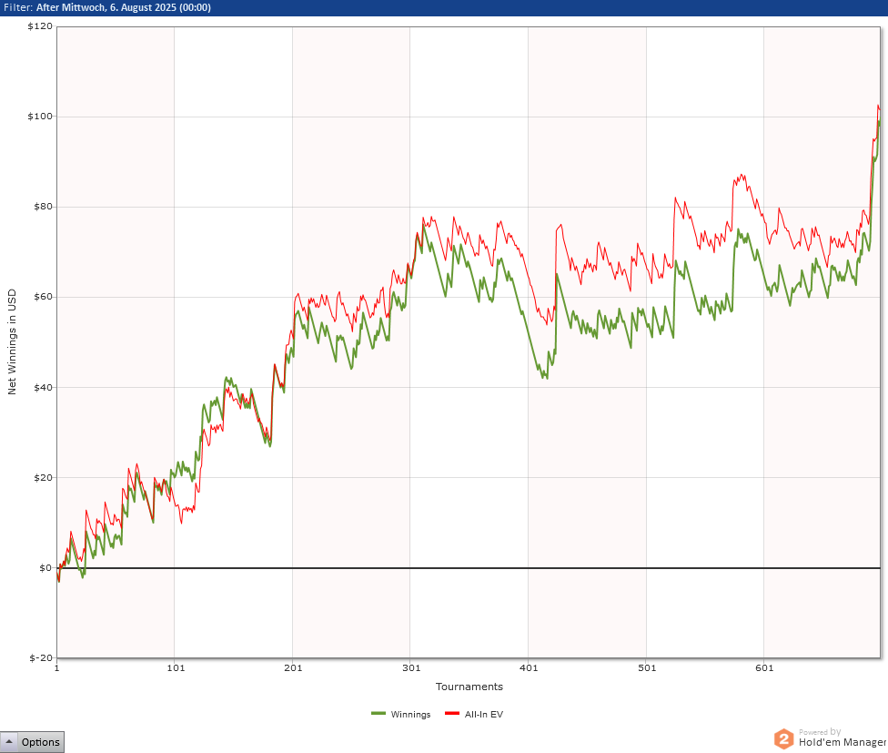
Task: Toggle the Winnings legend entry
Action: [401, 715]
